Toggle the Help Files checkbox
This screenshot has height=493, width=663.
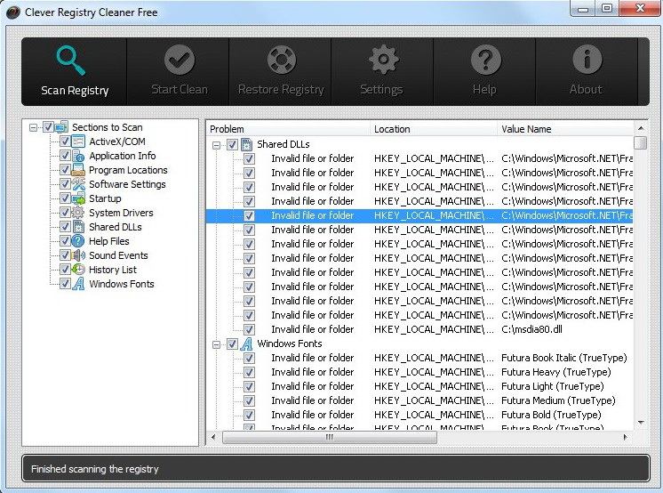(x=65, y=241)
